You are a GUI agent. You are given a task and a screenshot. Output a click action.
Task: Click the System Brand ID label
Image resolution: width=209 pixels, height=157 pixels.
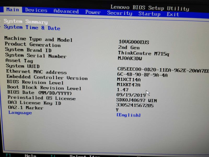click(28, 50)
